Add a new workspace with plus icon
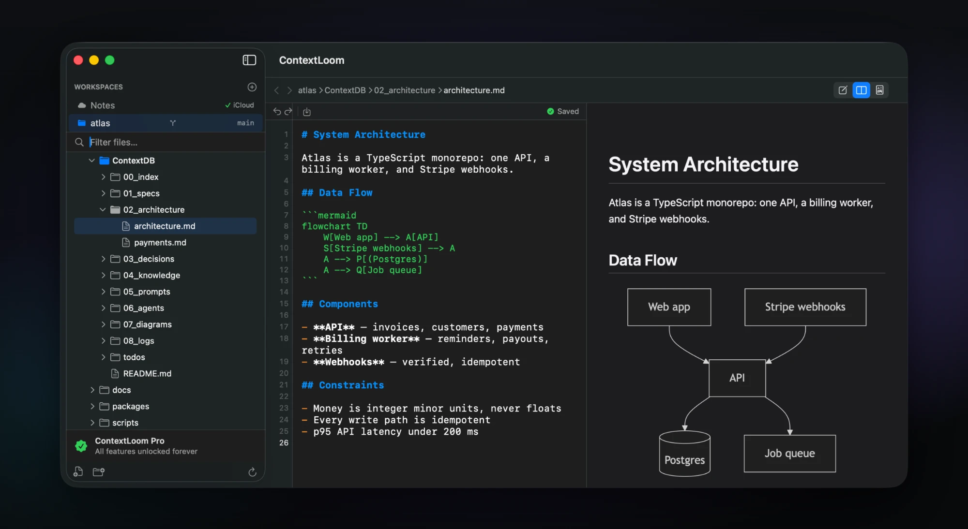968x529 pixels. tap(252, 87)
